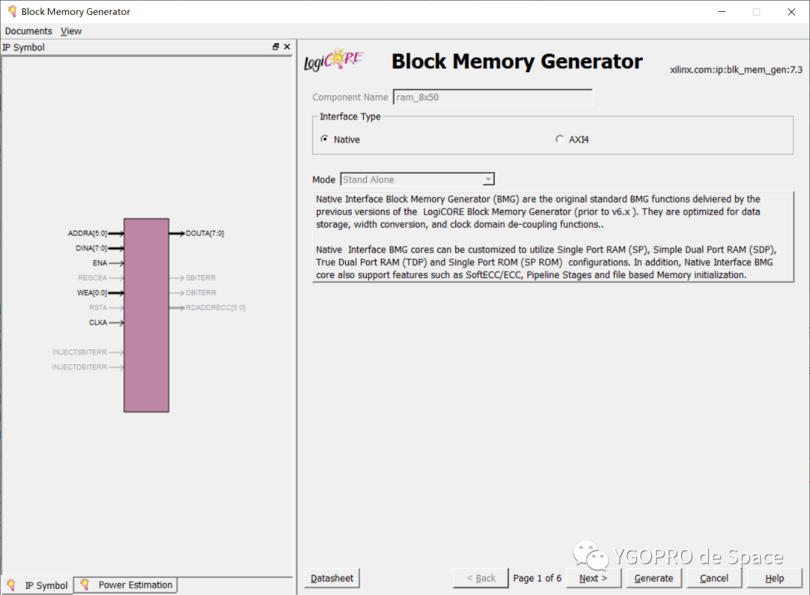
Task: Click the WEA[0:0] port label
Action: [92, 292]
